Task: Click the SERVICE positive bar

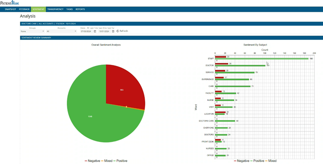Action: (x=235, y=73)
